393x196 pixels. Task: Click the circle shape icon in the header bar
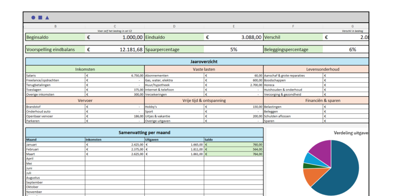tap(33, 18)
